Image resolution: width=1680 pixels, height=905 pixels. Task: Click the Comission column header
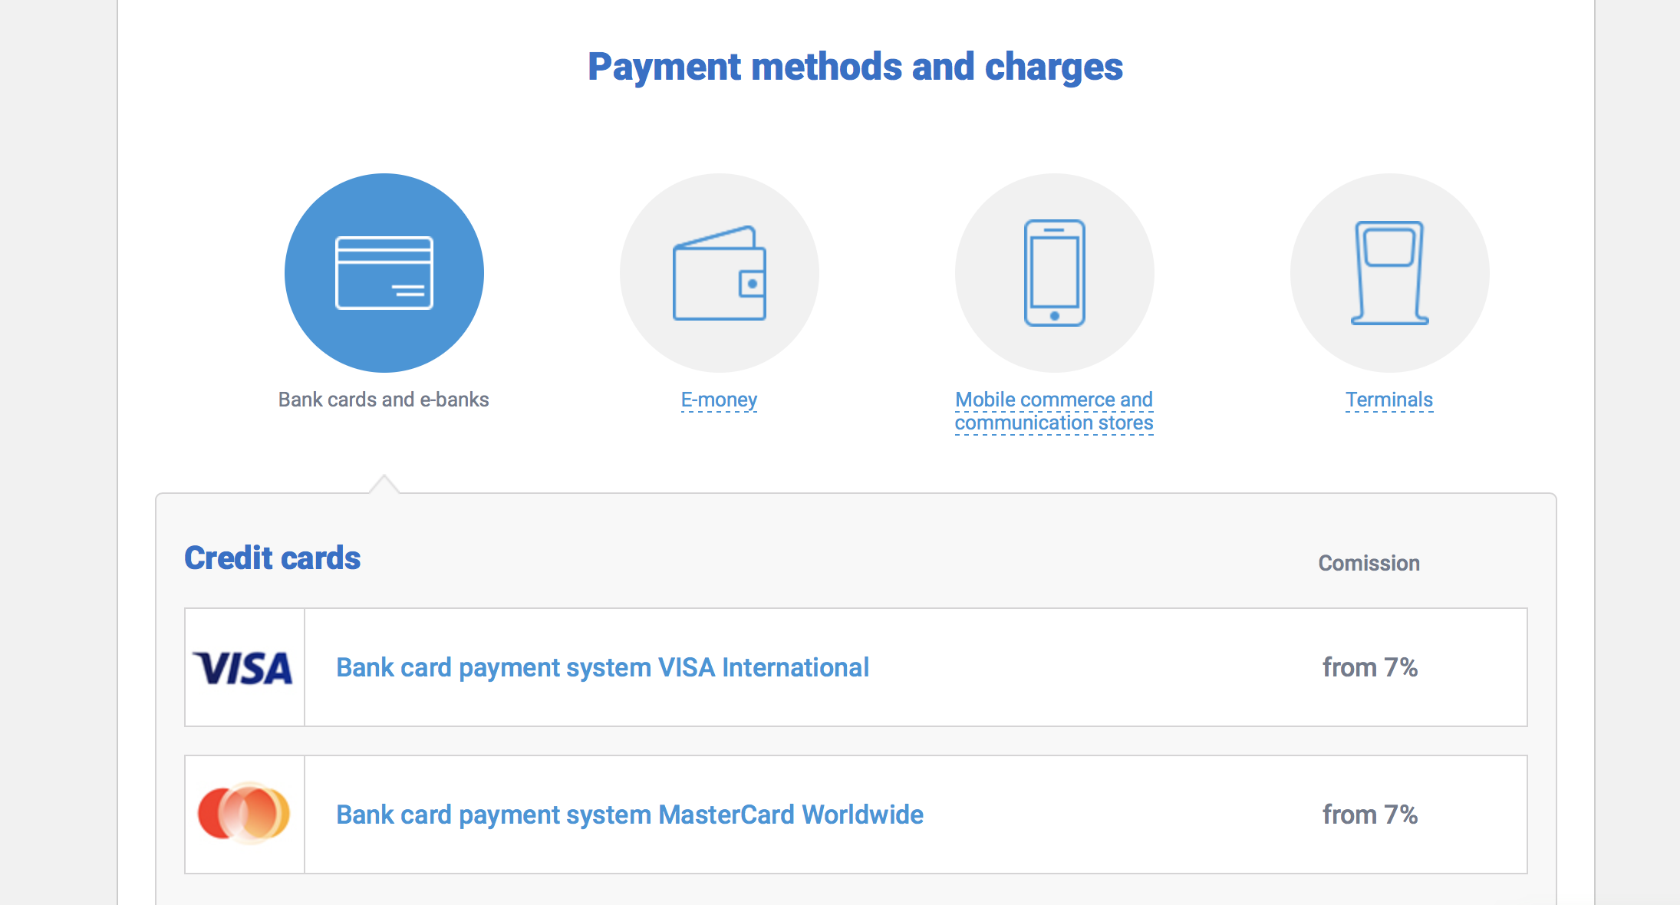pyautogui.click(x=1369, y=563)
